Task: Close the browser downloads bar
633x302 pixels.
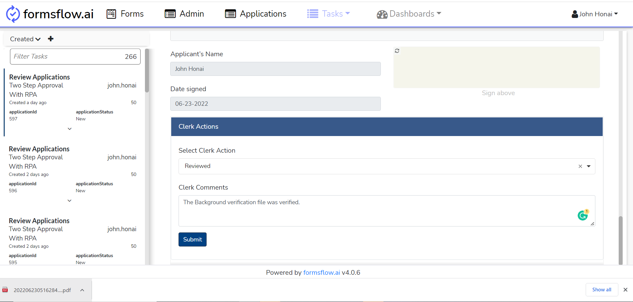Action: tap(625, 290)
